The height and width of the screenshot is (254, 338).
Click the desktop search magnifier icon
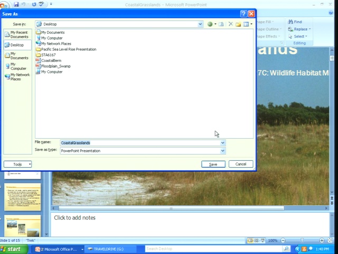click(x=286, y=249)
